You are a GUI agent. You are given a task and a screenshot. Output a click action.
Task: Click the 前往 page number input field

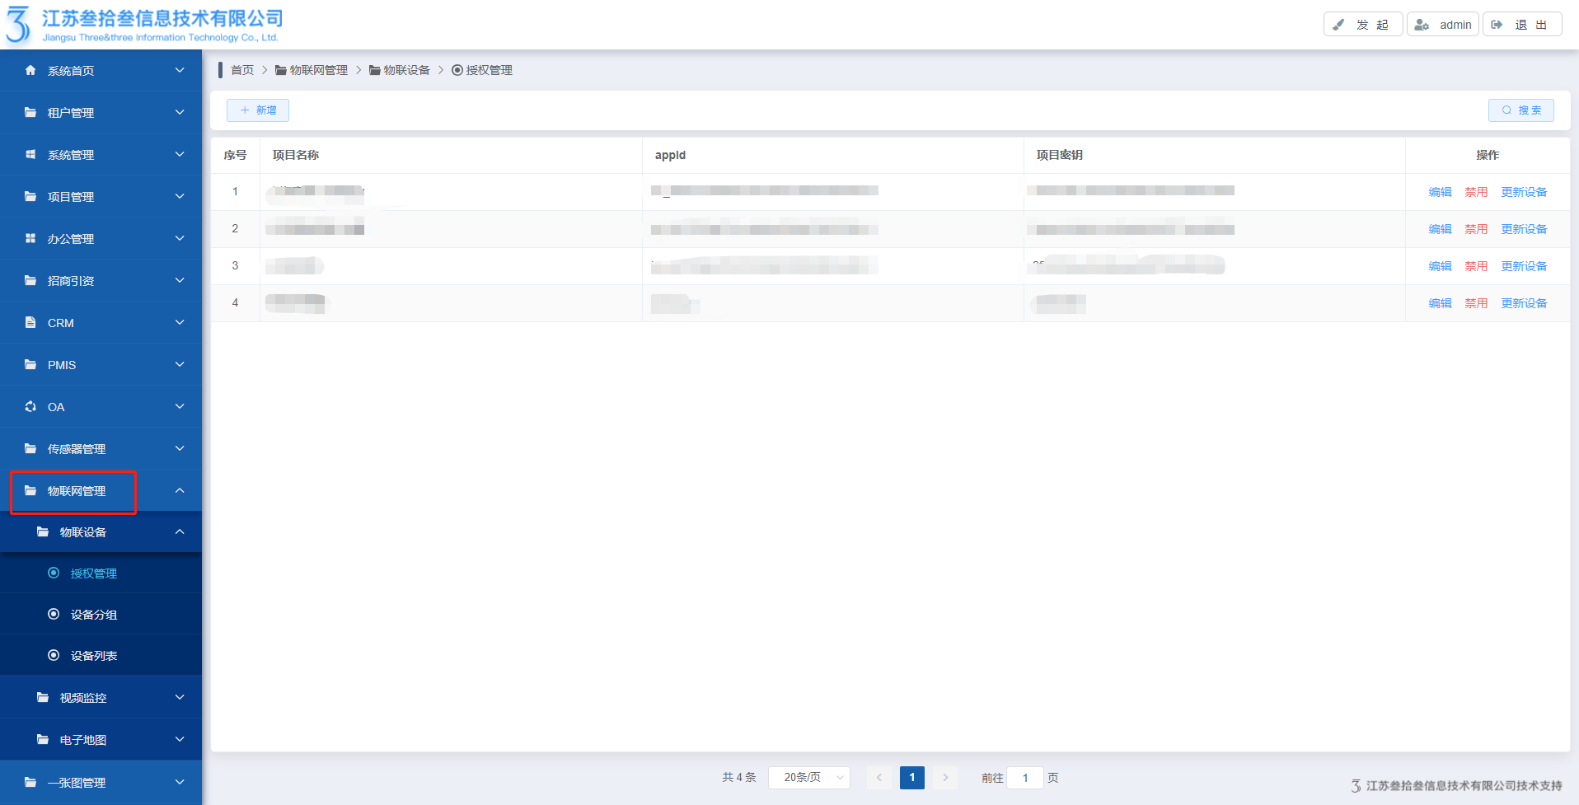[x=1025, y=778]
